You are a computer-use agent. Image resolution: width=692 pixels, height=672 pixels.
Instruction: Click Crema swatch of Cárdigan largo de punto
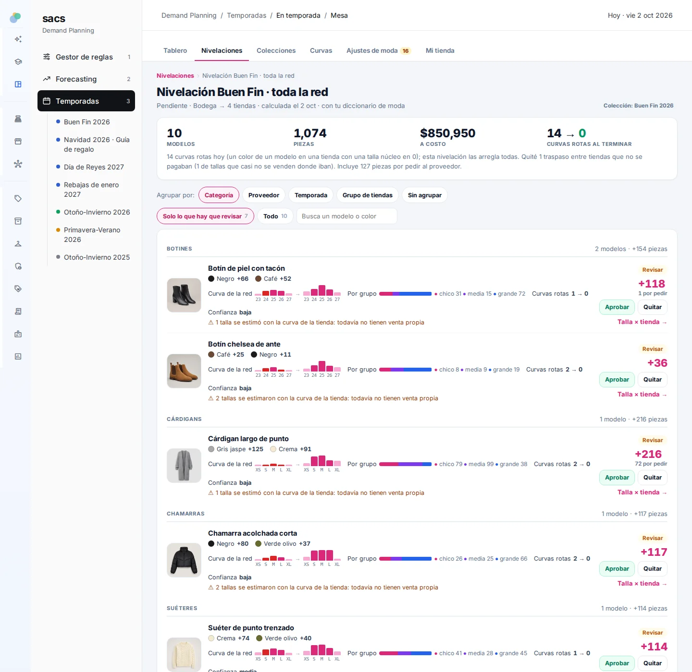[273, 449]
